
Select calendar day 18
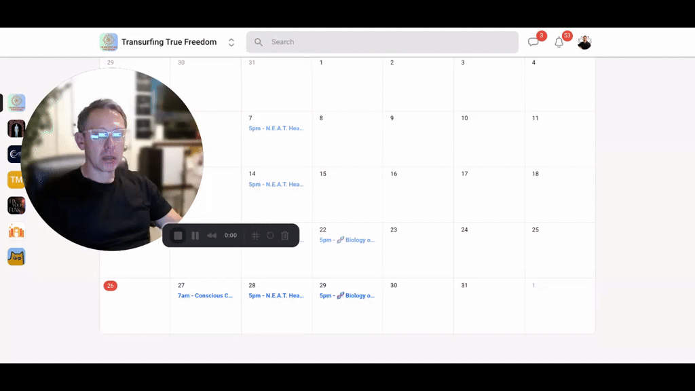[536, 174]
